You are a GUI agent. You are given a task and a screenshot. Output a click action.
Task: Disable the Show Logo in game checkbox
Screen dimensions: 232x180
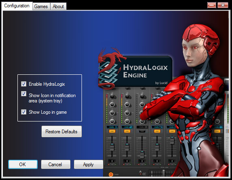(x=24, y=112)
